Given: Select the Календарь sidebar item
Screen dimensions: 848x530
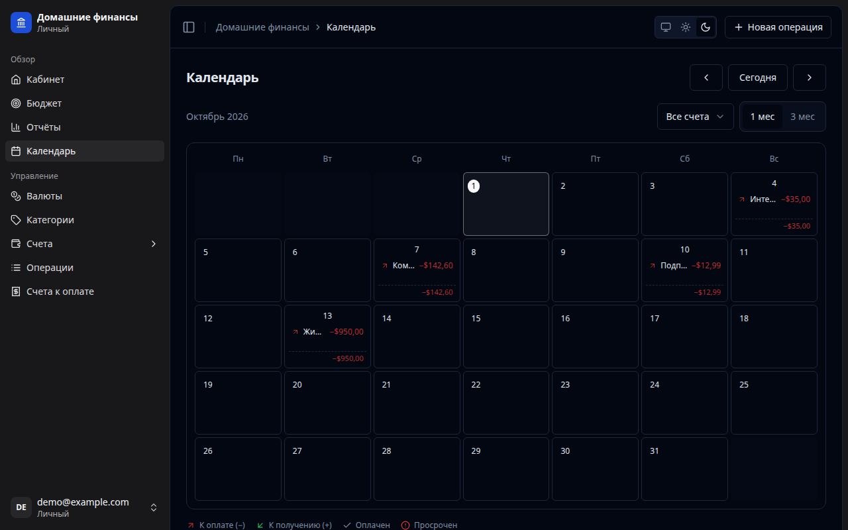Looking at the screenshot, I should click(85, 151).
